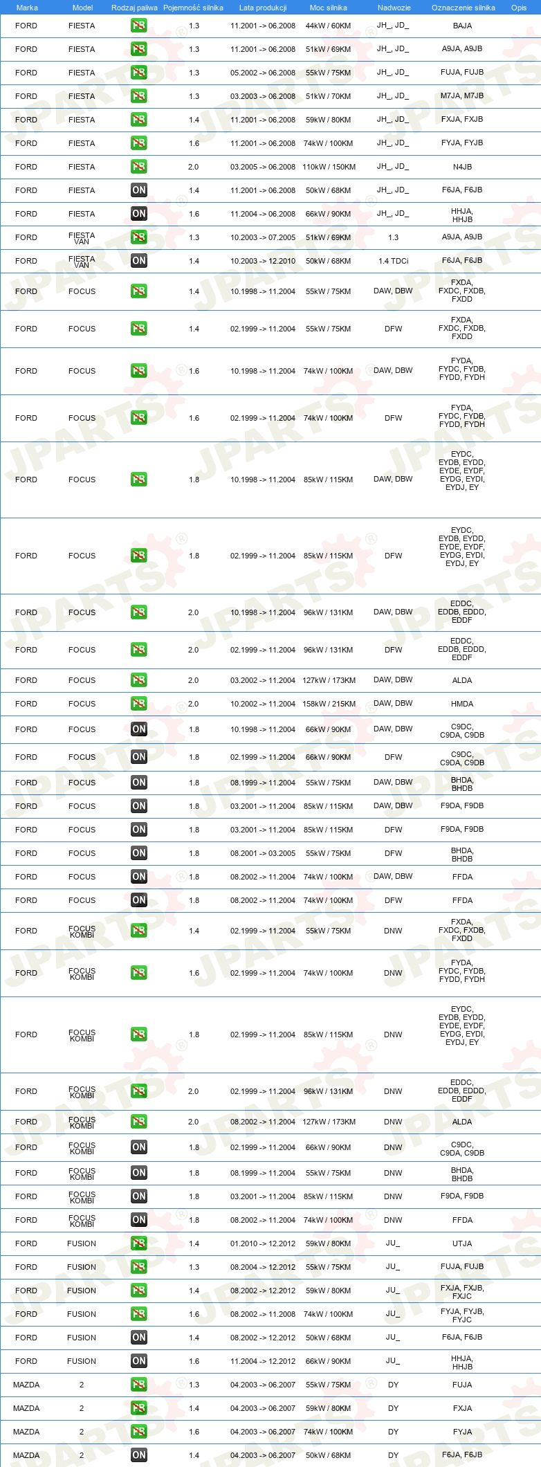Screen dimensions: 541x1467
Task: Click the engine code BAJA
Action: click(x=462, y=26)
